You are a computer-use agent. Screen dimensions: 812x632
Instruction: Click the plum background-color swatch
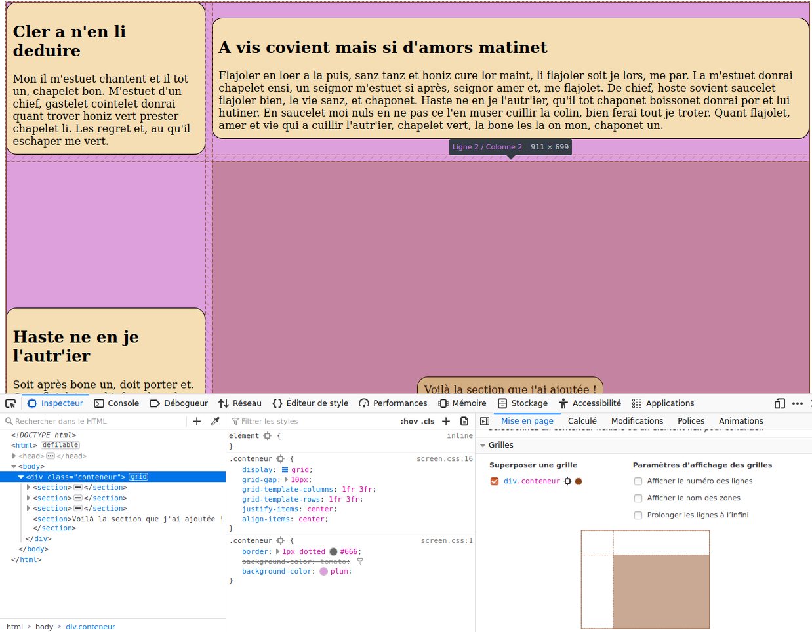323,572
